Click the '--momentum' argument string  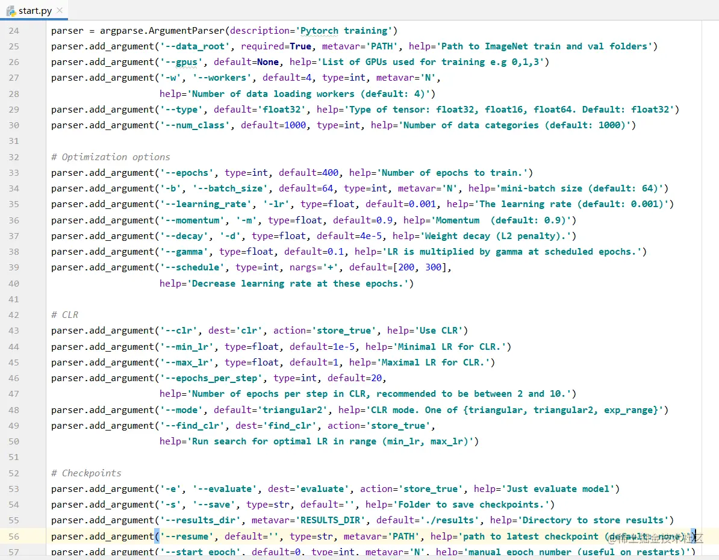(x=193, y=220)
